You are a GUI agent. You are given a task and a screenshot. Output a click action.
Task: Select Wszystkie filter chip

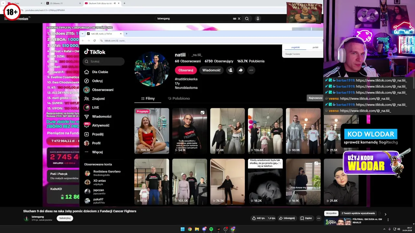tap(331, 214)
